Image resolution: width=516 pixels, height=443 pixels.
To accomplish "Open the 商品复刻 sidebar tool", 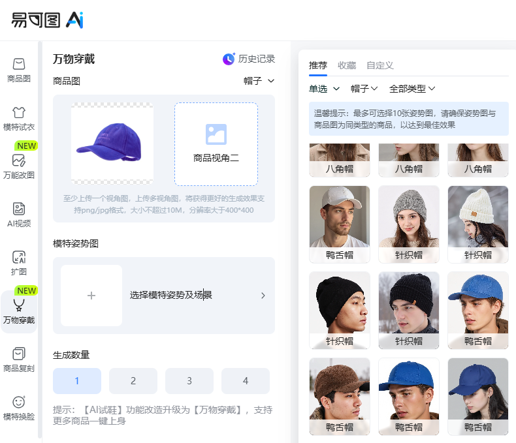I will (x=19, y=360).
